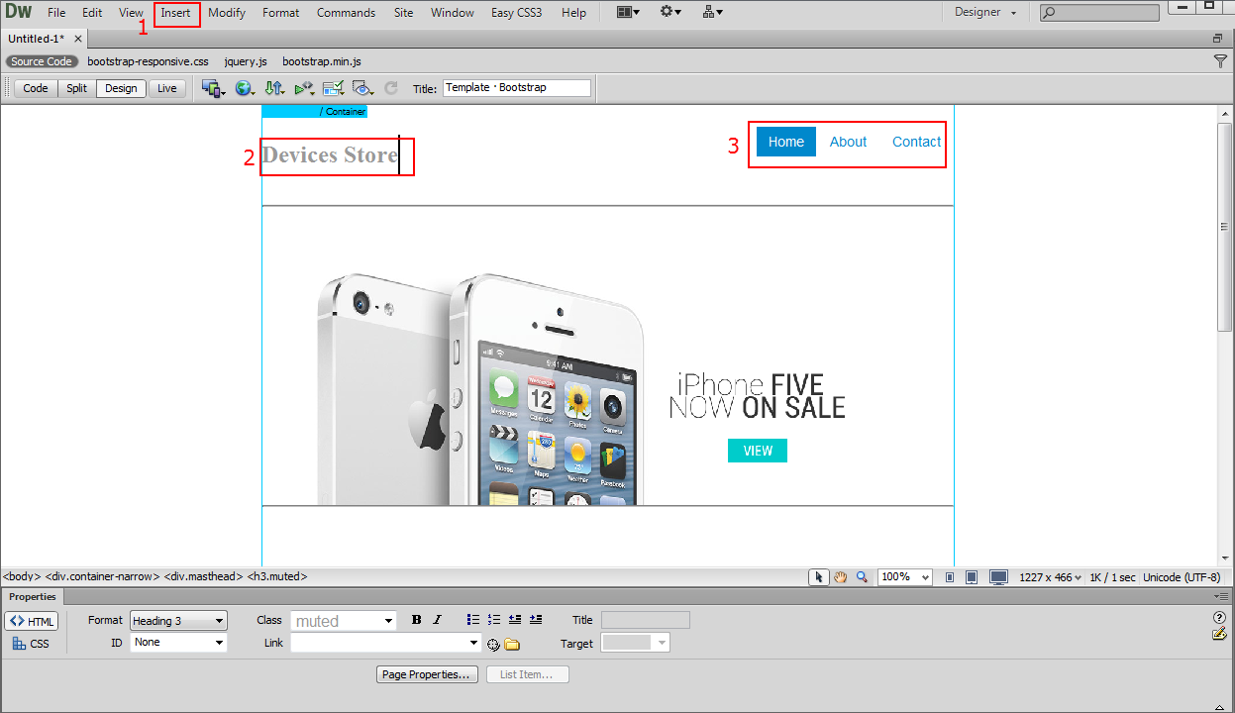The image size is (1235, 713).
Task: Switch Properties to HTML mode
Action: [x=32, y=621]
